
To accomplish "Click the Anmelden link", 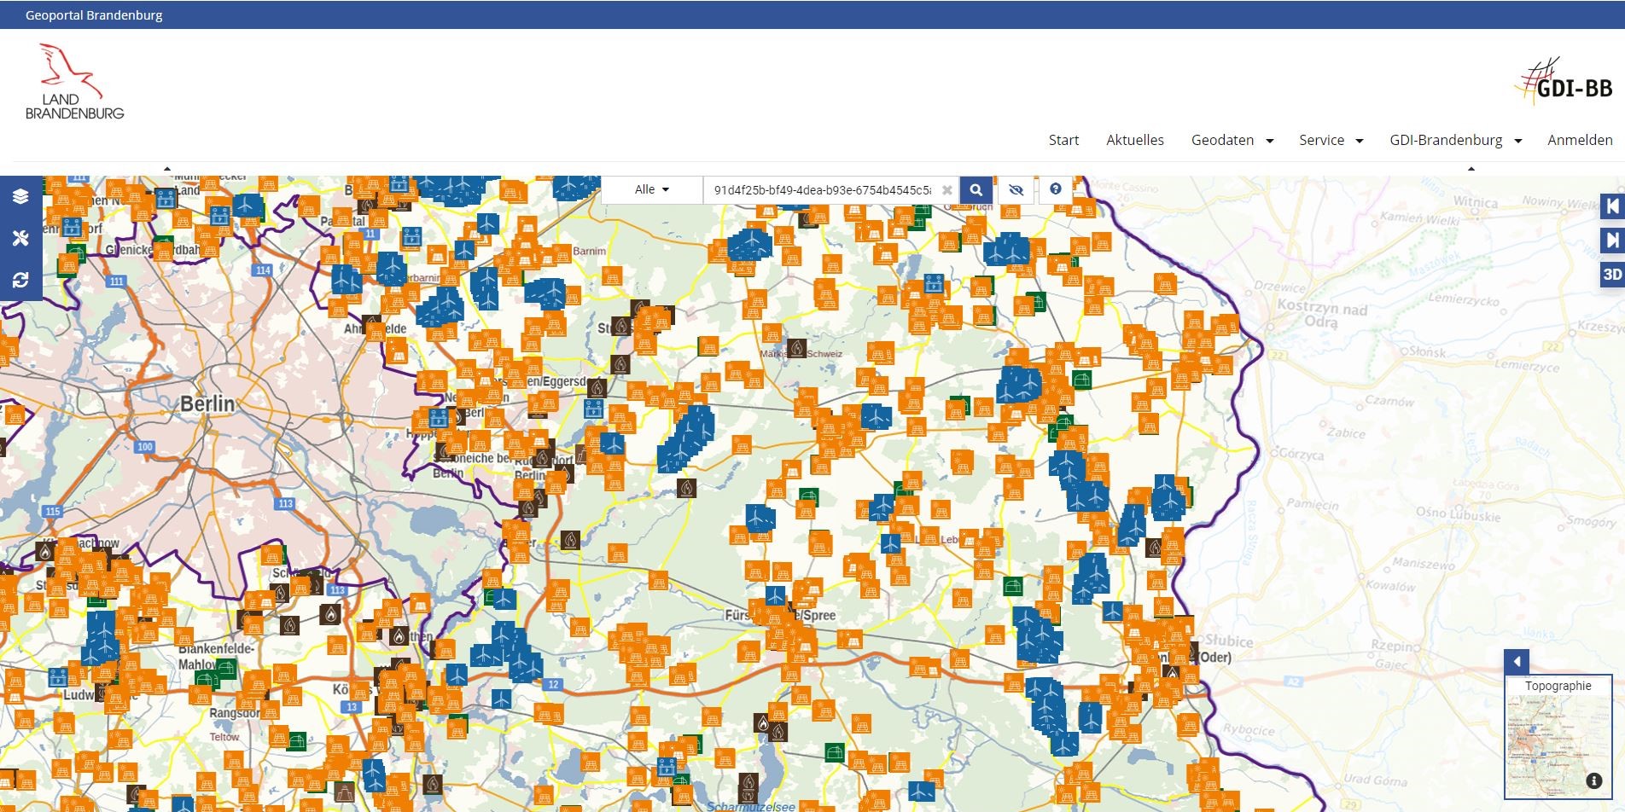I will [x=1579, y=140].
